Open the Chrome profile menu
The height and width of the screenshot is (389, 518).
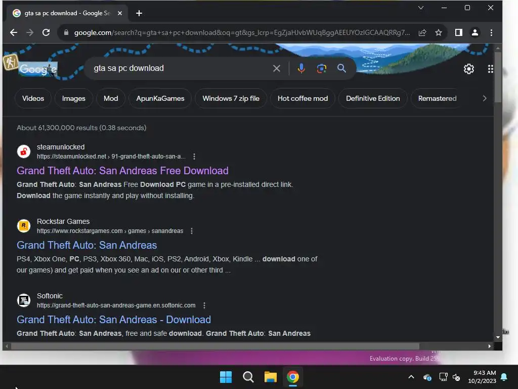[x=474, y=32]
